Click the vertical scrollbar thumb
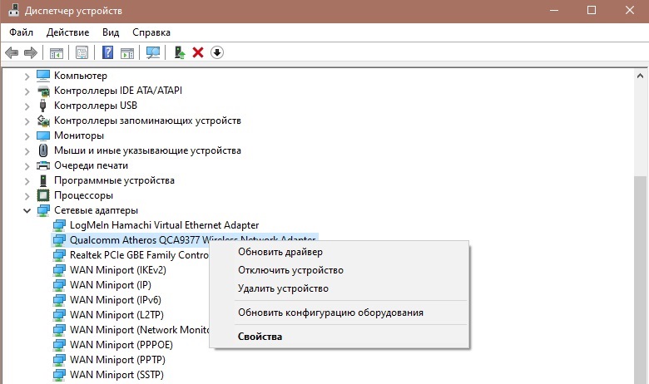 tap(641, 274)
